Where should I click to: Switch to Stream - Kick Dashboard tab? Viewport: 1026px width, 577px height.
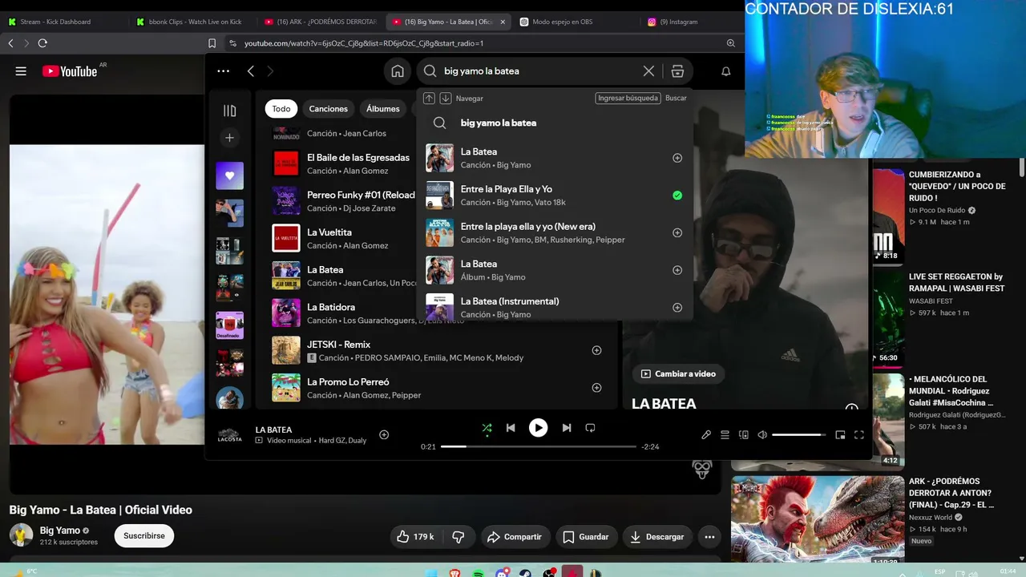click(x=64, y=22)
